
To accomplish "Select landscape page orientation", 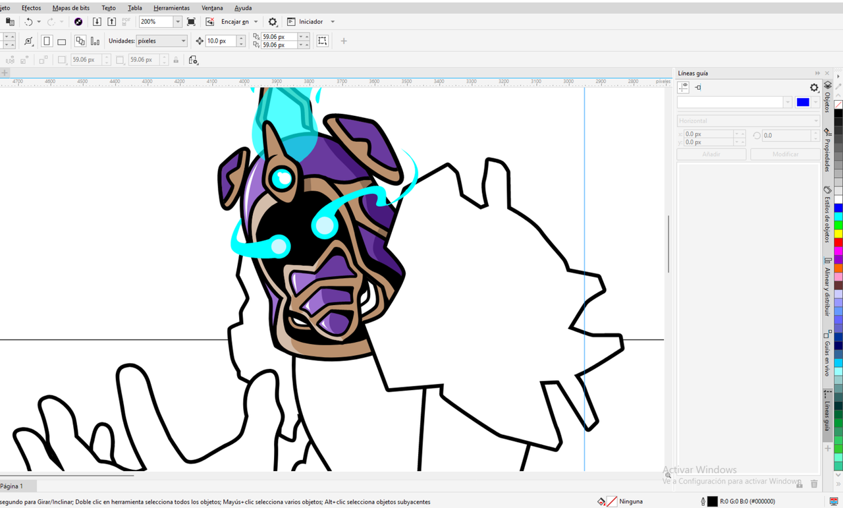I will coord(61,41).
